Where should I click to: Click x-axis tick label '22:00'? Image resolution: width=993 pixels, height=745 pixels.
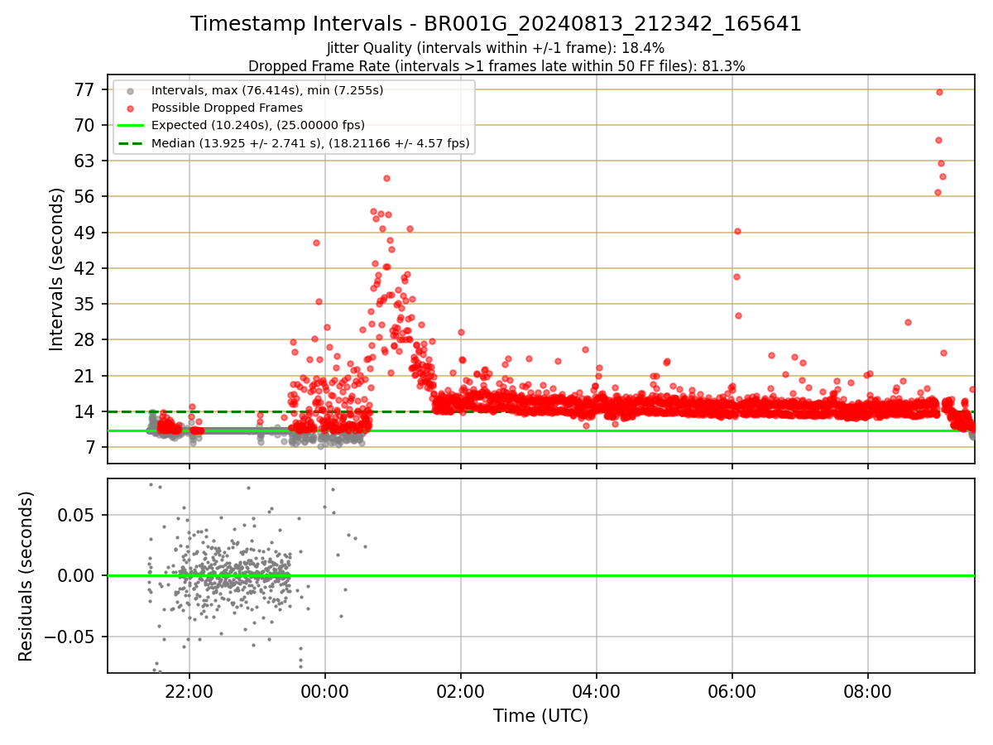(189, 690)
